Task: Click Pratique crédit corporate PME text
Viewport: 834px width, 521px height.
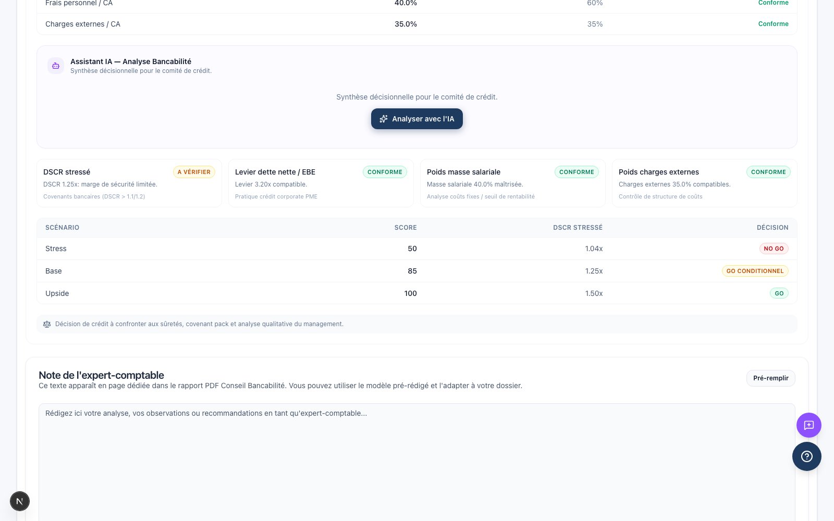Action: point(276,196)
